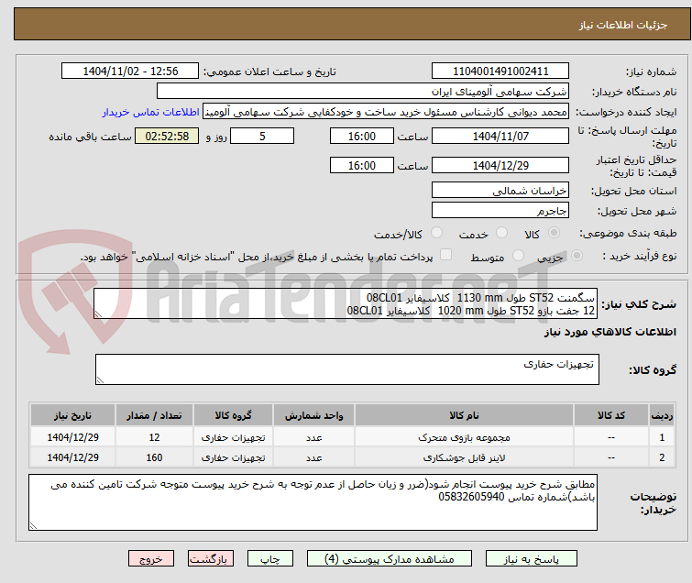Open اطلاعات تماس خریدار link

tap(151, 112)
